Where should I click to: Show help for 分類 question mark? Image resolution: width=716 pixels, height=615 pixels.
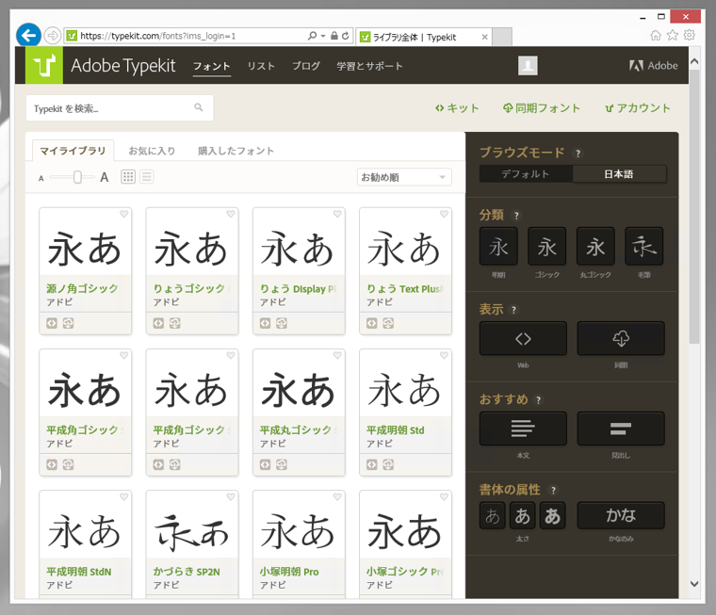[x=516, y=216]
